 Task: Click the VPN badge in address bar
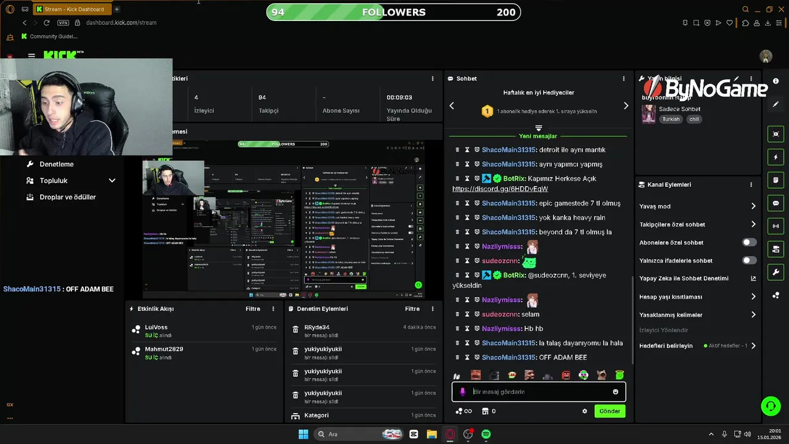point(63,23)
